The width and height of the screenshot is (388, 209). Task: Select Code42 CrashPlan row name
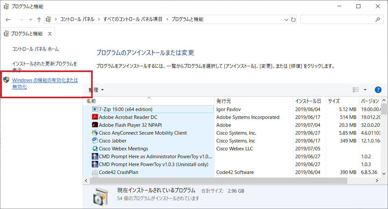tap(118, 172)
